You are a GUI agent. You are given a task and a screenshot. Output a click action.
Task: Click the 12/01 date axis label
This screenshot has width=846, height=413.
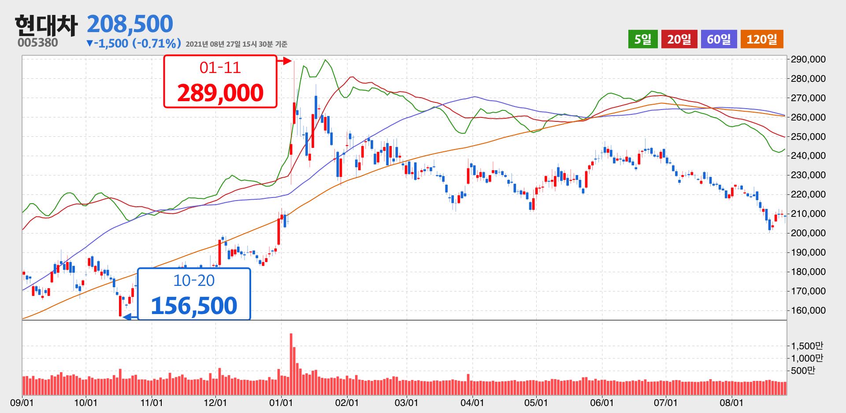(x=215, y=403)
